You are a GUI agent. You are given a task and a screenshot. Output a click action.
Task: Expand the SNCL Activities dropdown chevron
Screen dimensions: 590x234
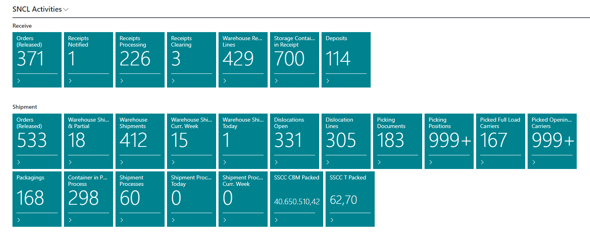coord(66,10)
